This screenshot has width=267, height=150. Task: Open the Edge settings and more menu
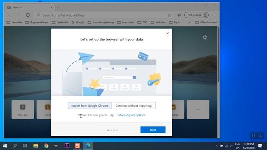214,15
